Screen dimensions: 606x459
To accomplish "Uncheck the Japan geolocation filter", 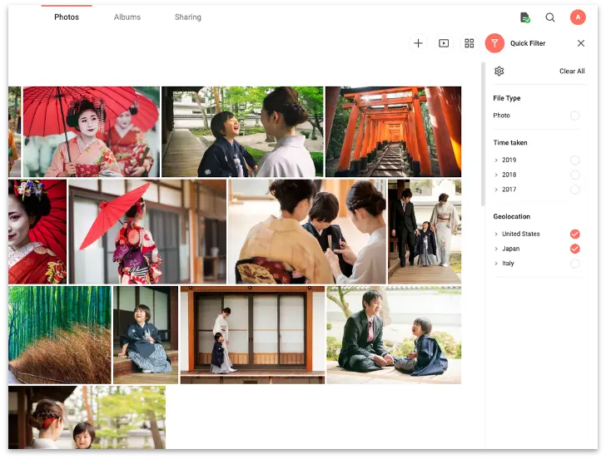I will pyautogui.click(x=574, y=249).
